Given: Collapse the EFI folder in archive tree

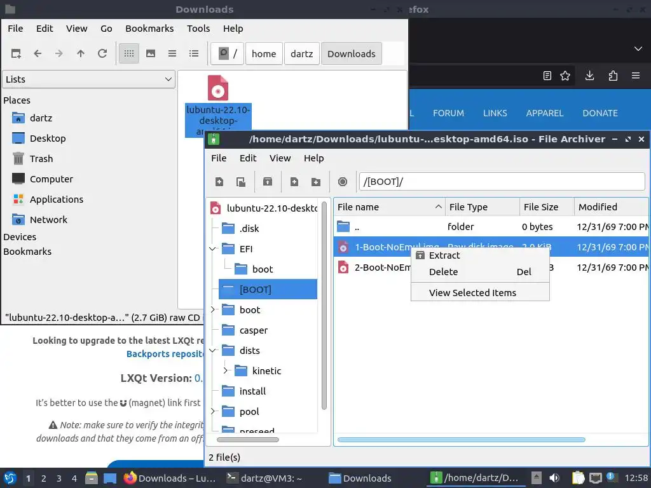Looking at the screenshot, I should 213,249.
